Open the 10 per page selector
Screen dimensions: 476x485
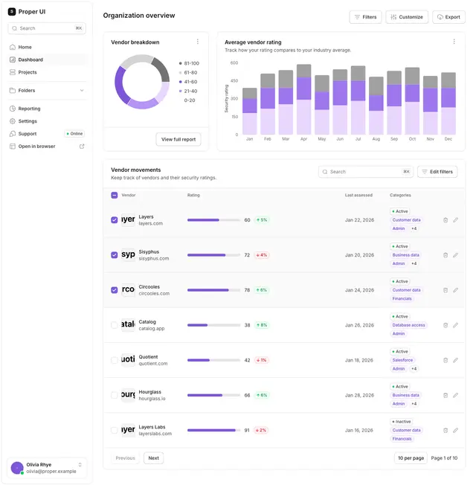pyautogui.click(x=411, y=458)
